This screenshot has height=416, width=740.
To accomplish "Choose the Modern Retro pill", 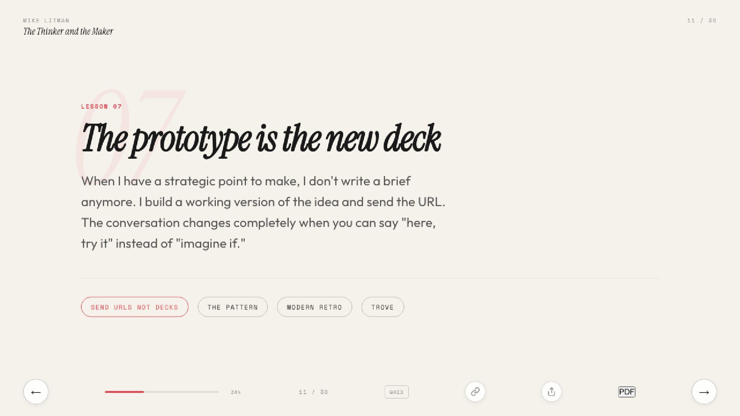I will (314, 307).
